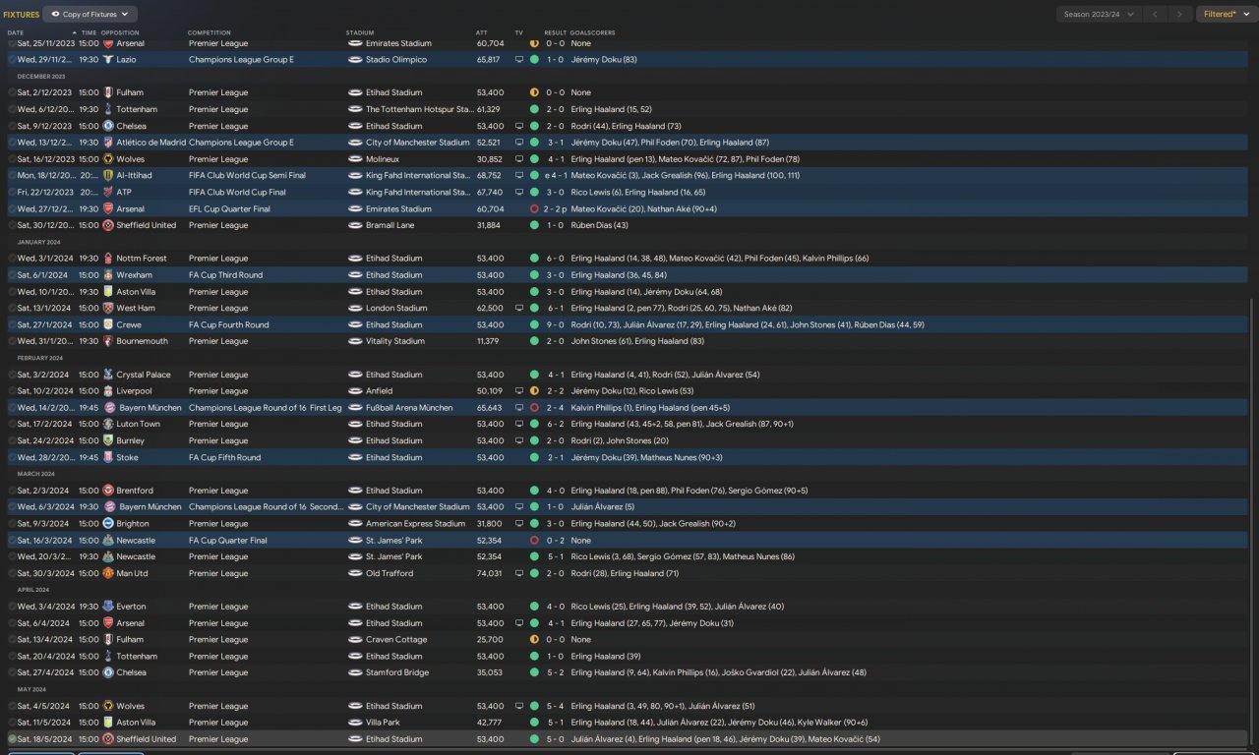Click the Burnley club badge
Screen dimensions: 1259x755
pyautogui.click(x=108, y=440)
